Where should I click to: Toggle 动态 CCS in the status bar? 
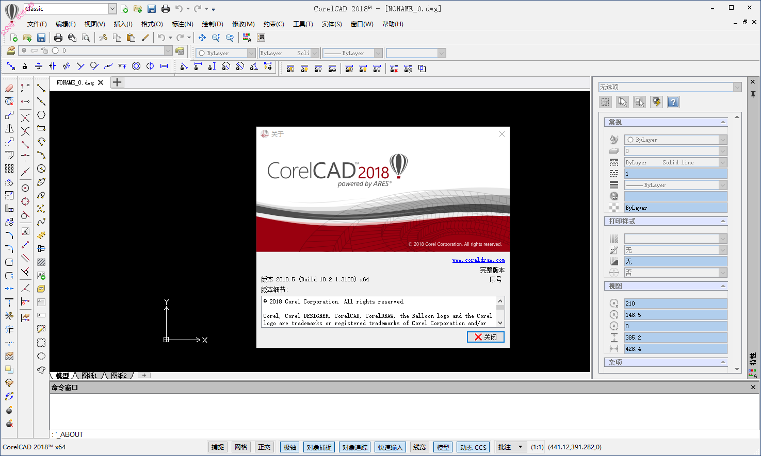point(473,447)
